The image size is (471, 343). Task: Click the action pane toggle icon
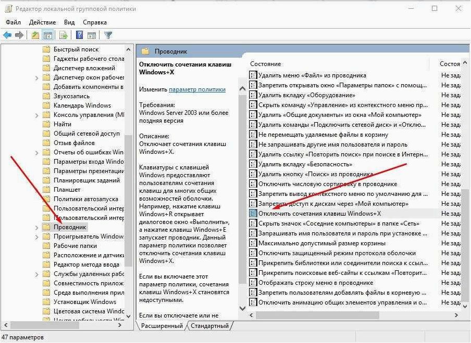click(x=92, y=35)
